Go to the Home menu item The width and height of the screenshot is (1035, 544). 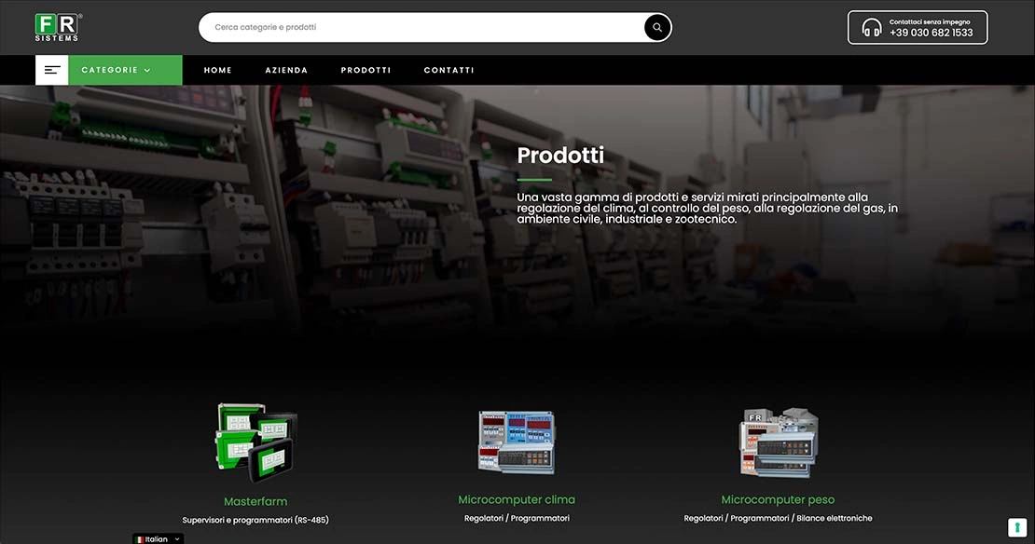[x=218, y=70]
